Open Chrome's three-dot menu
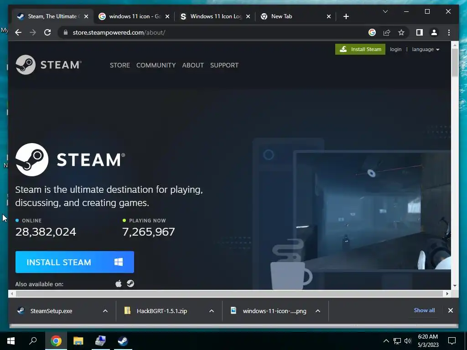The width and height of the screenshot is (467, 350). (x=449, y=32)
